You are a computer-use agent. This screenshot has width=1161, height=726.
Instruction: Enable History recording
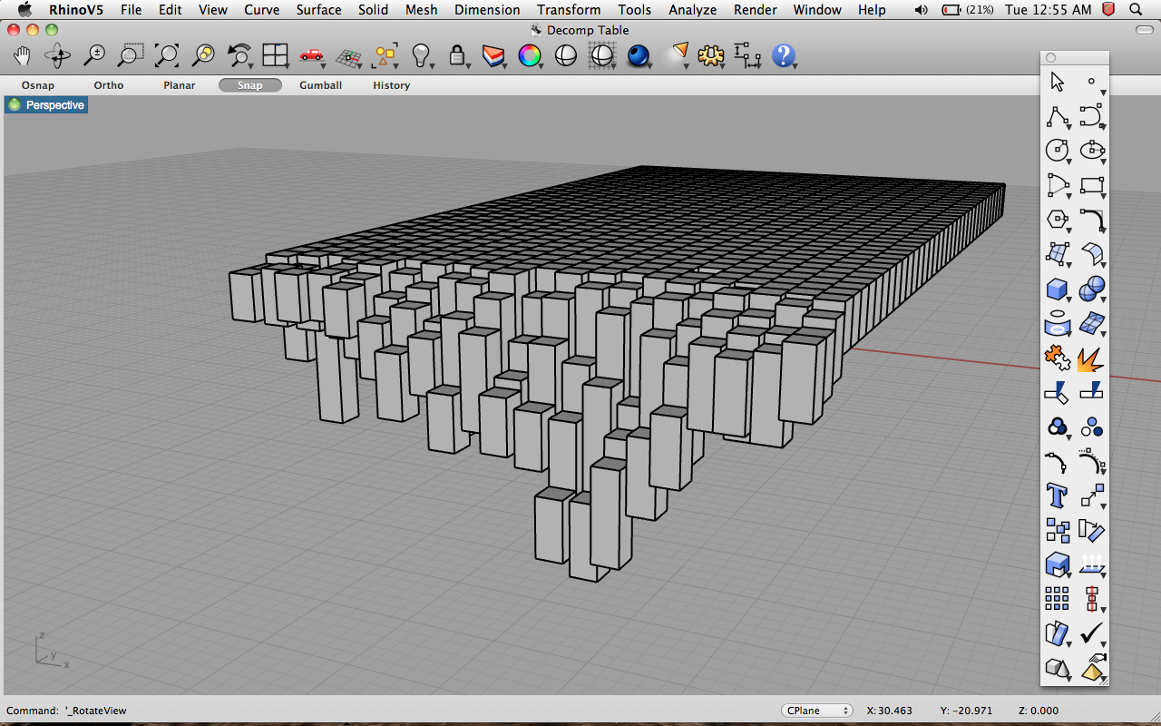click(392, 85)
